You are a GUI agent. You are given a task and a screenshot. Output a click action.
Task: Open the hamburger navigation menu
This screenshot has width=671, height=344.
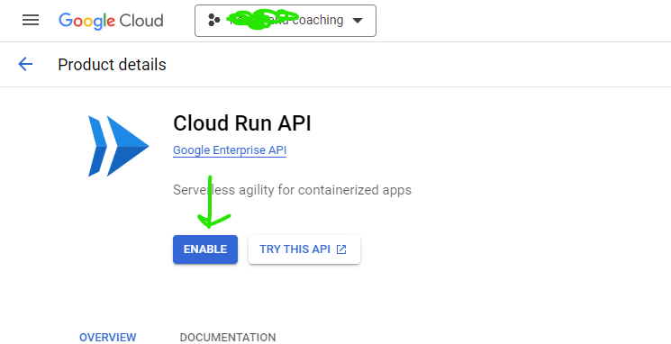[x=31, y=20]
